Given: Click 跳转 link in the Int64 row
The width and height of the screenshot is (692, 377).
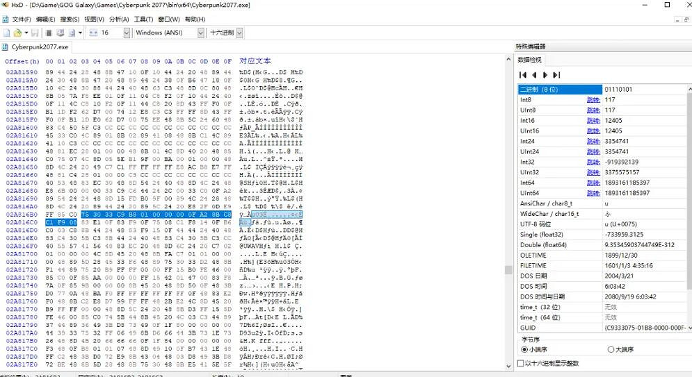Looking at the screenshot, I should pos(593,183).
